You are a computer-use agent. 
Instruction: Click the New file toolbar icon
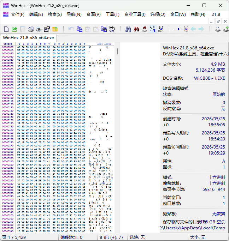click(x=6, y=29)
